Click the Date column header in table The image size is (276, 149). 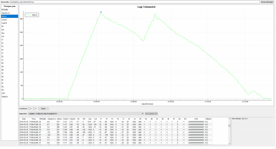pyautogui.click(x=24, y=119)
